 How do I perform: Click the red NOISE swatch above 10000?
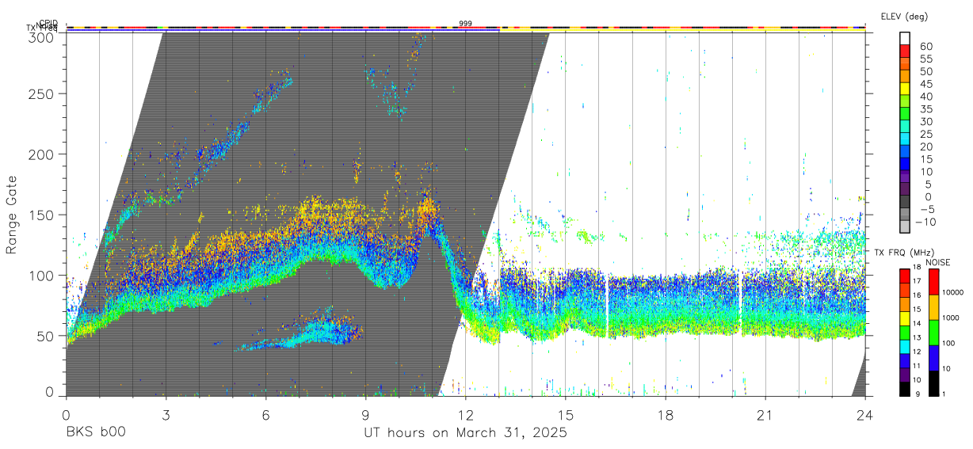(933, 281)
